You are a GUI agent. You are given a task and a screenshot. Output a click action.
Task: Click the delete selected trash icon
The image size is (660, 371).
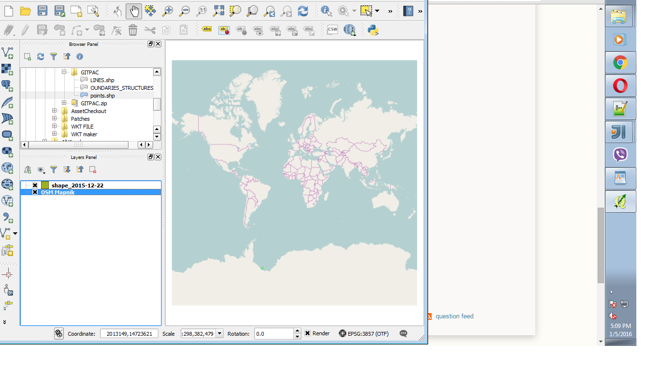[x=133, y=30]
